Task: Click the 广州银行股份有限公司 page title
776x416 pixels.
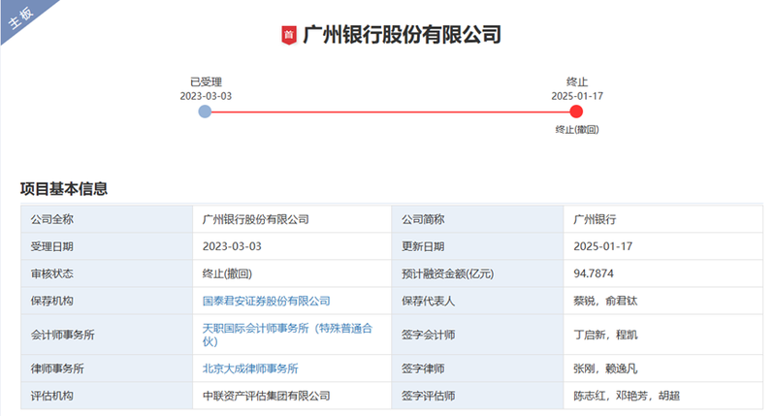Action: (x=402, y=36)
